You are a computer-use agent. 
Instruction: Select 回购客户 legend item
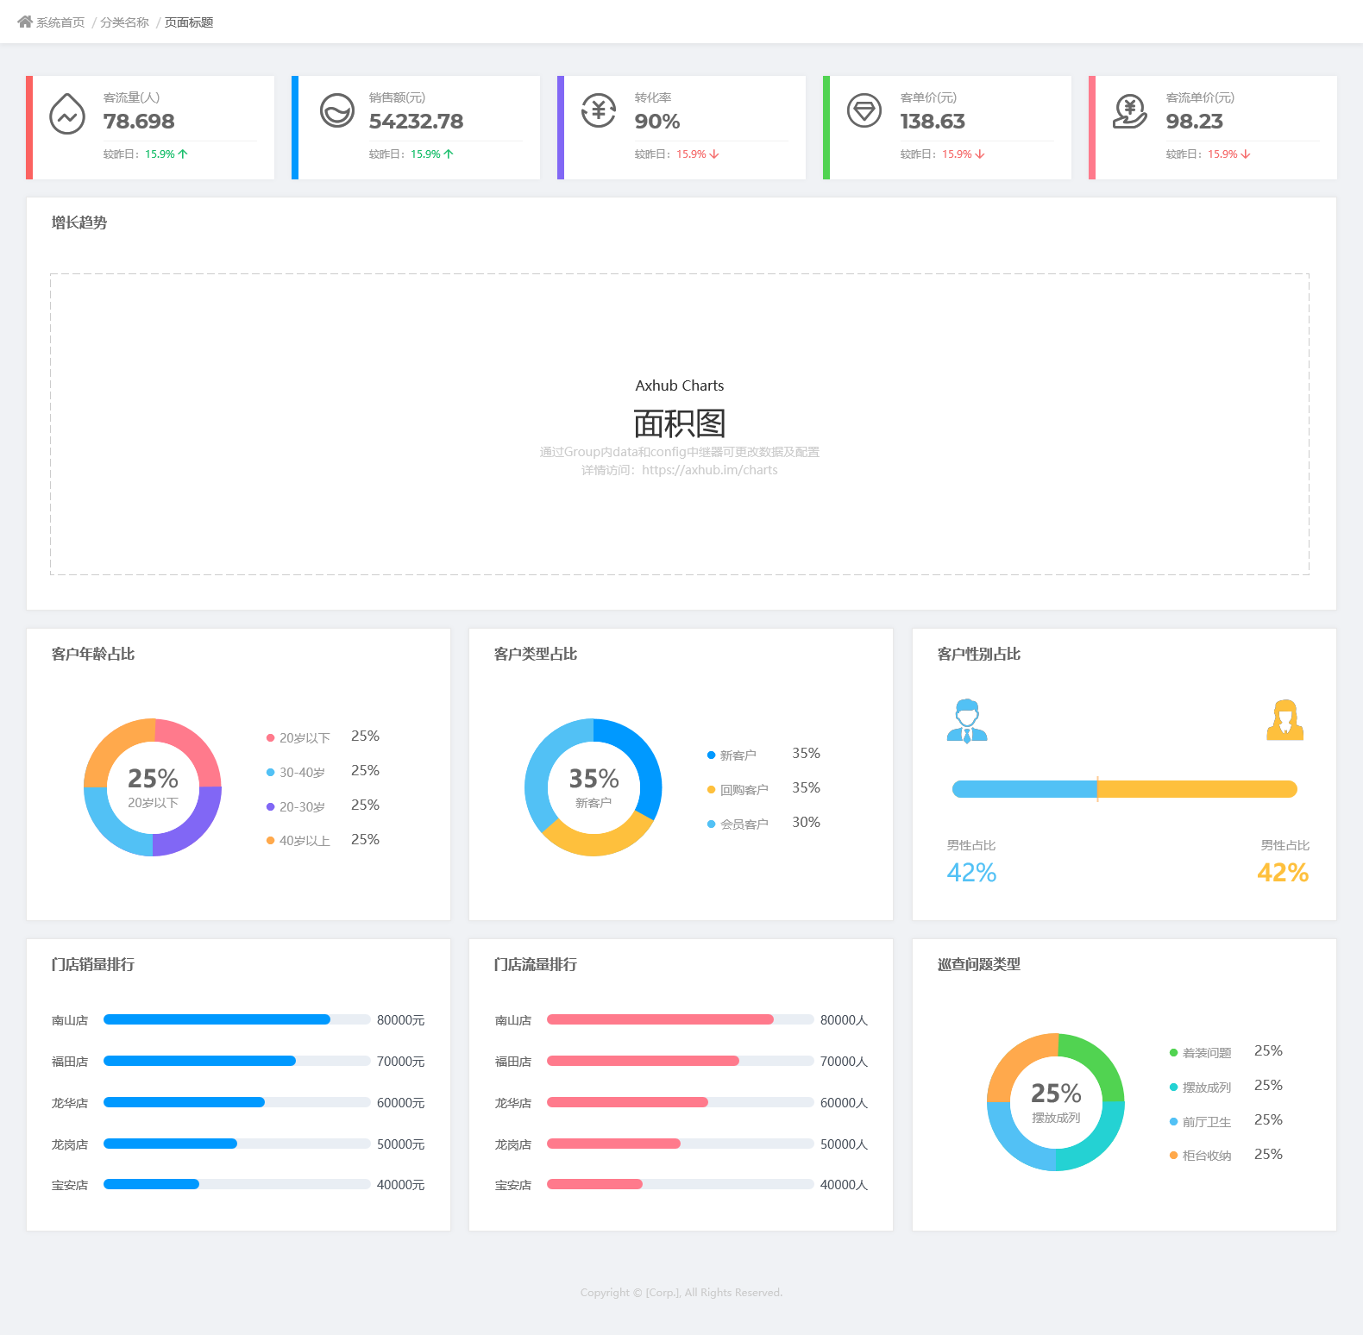[x=738, y=790]
